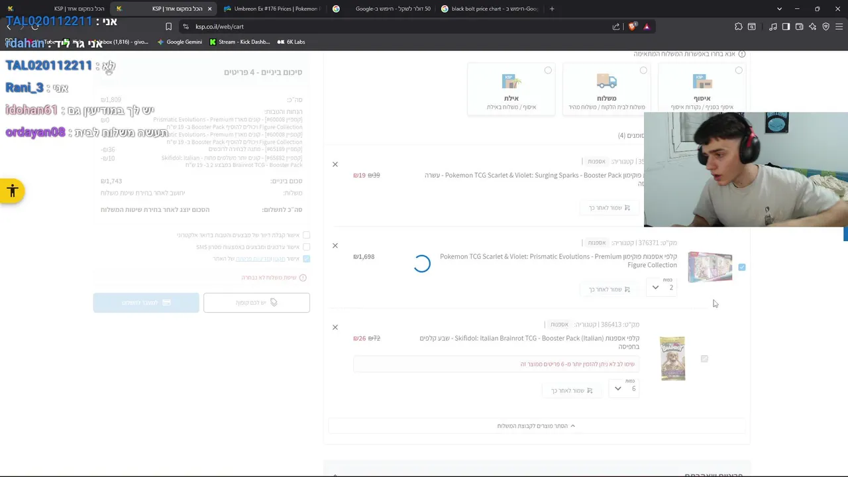This screenshot has width=848, height=477.
Task: Select the משלוח home delivery radio option
Action: point(643,70)
